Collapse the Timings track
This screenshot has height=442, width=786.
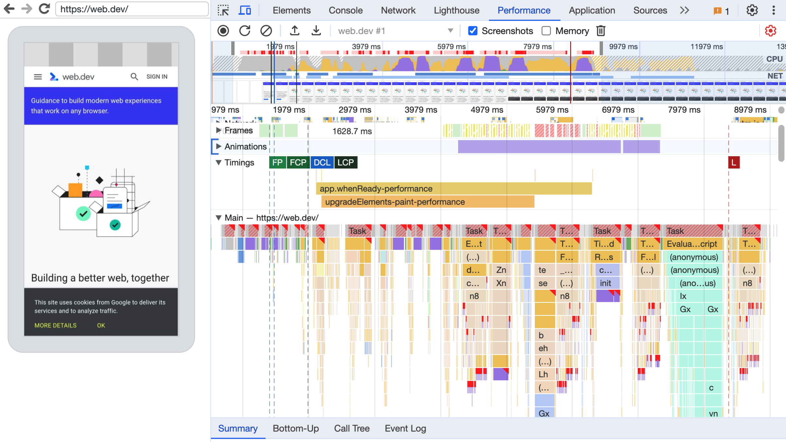pyautogui.click(x=218, y=162)
